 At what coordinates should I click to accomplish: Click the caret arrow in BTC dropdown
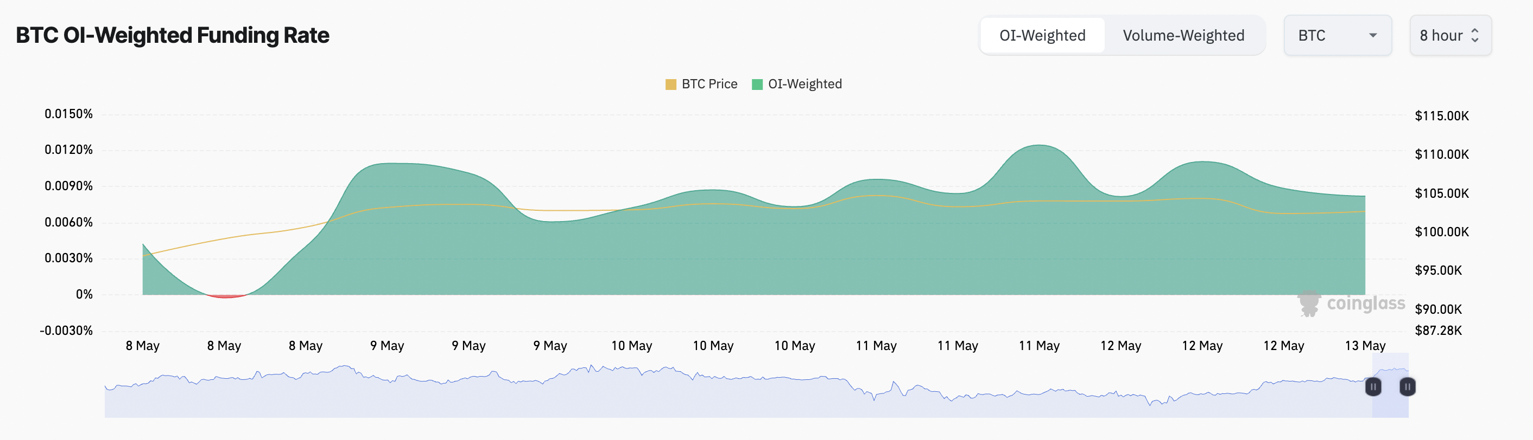(1373, 36)
